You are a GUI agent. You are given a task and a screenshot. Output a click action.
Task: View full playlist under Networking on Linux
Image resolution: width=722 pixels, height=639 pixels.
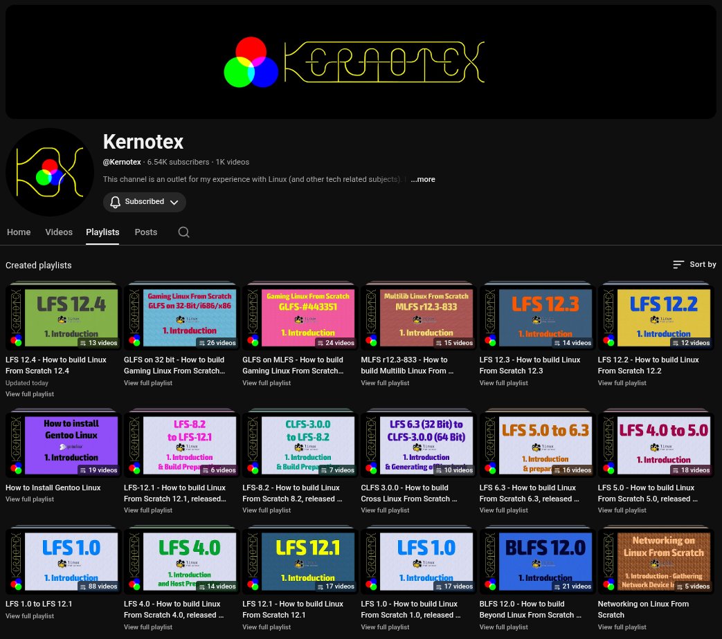click(x=622, y=627)
